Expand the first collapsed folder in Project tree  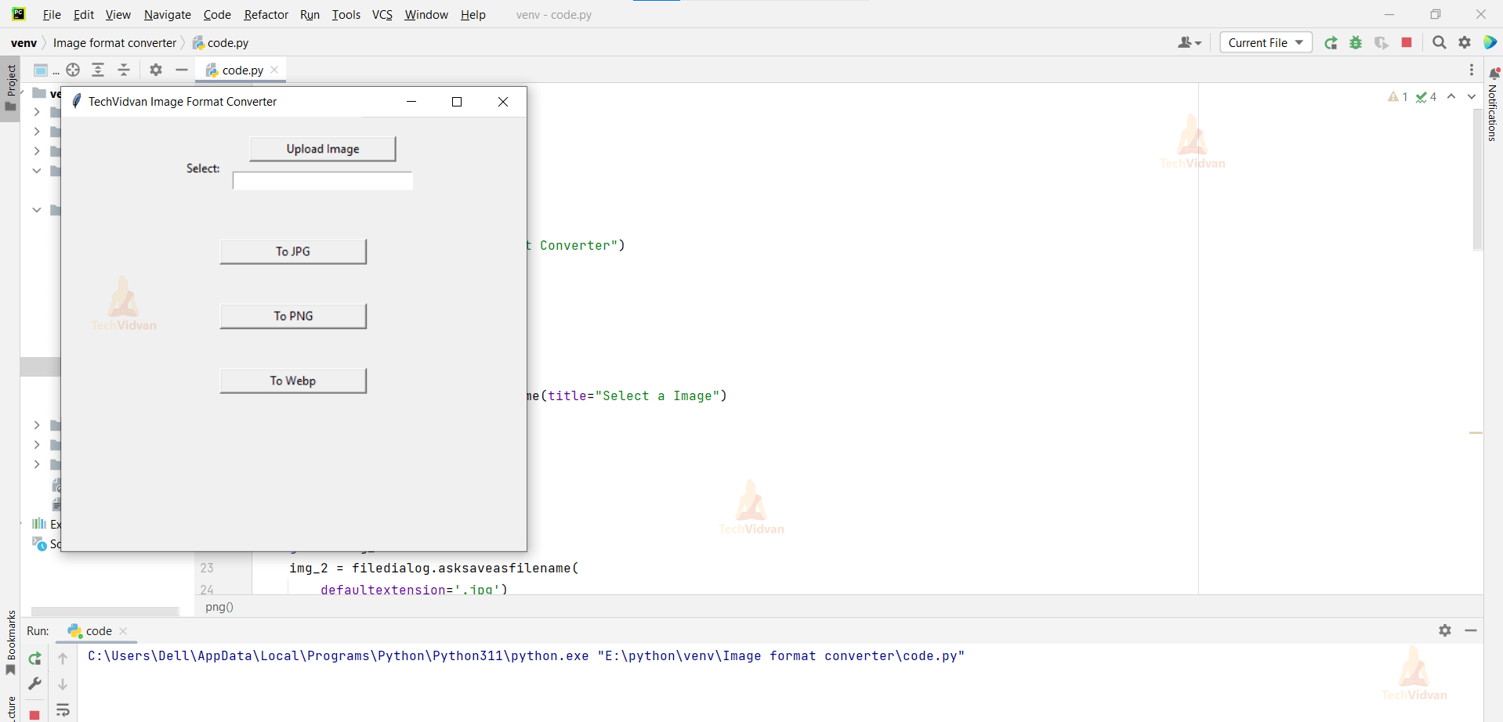pyautogui.click(x=36, y=112)
